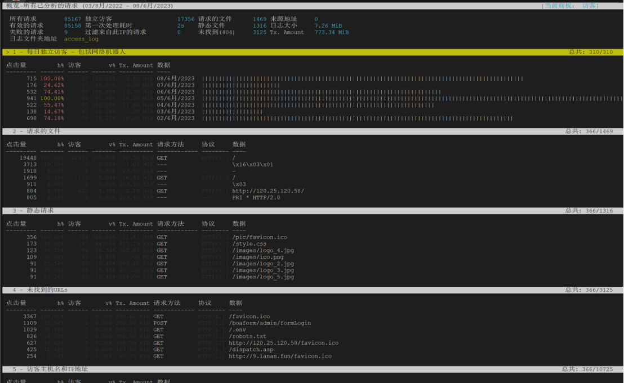Click the 14.67% hits percentage
Image resolution: width=624 pixels, height=383 pixels.
pos(54,112)
